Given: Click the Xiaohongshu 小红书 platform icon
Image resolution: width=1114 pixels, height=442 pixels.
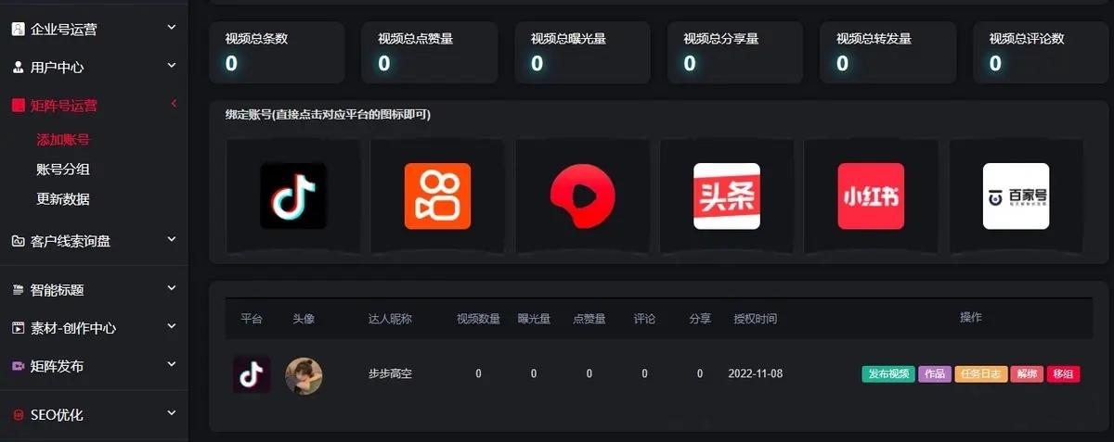Looking at the screenshot, I should point(871,196).
